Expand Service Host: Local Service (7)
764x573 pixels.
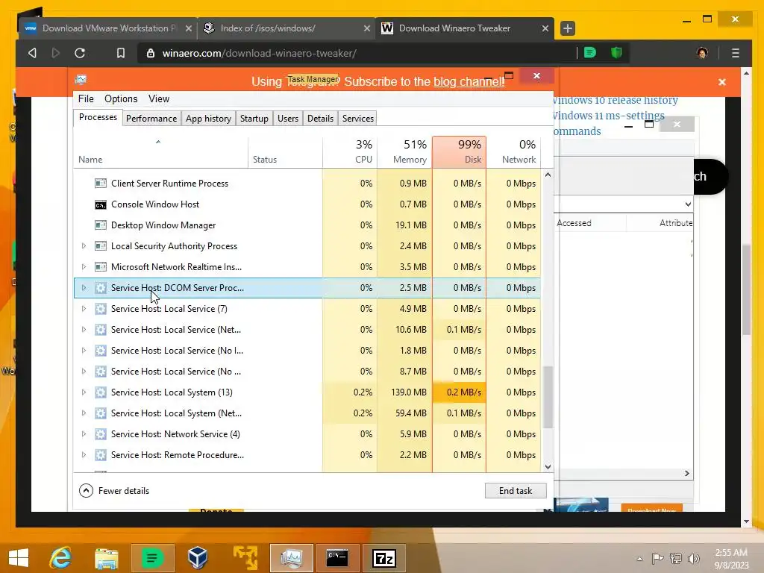point(84,309)
